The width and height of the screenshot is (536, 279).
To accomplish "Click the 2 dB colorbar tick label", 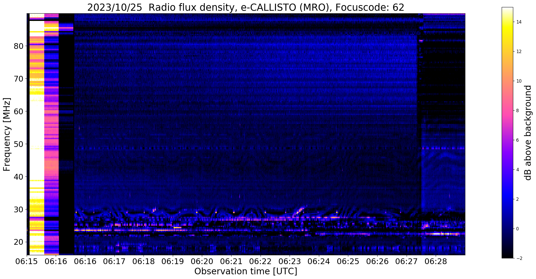I will click(517, 199).
